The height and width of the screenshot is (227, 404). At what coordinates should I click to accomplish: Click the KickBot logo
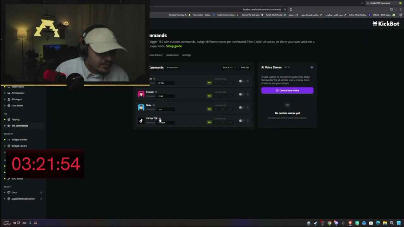click(x=386, y=24)
